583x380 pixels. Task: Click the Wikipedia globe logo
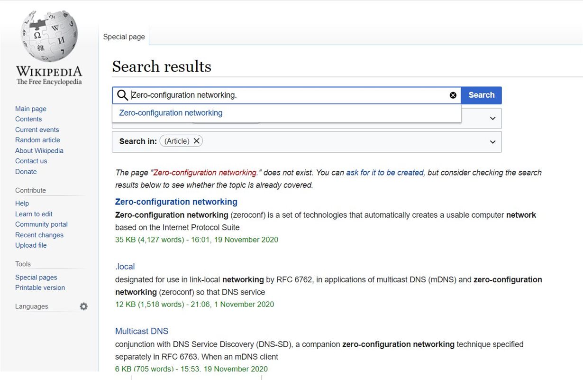coord(49,37)
